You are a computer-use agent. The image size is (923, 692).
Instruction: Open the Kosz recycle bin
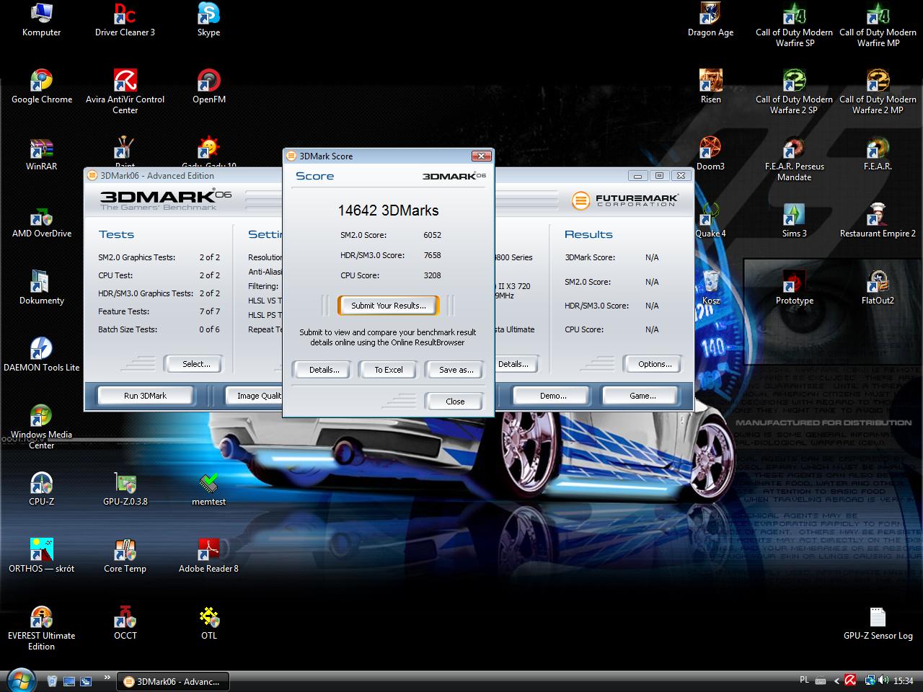pyautogui.click(x=710, y=288)
